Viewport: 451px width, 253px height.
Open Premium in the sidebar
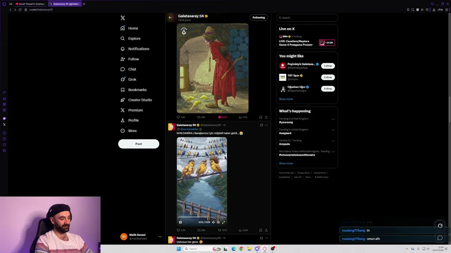tap(131, 110)
